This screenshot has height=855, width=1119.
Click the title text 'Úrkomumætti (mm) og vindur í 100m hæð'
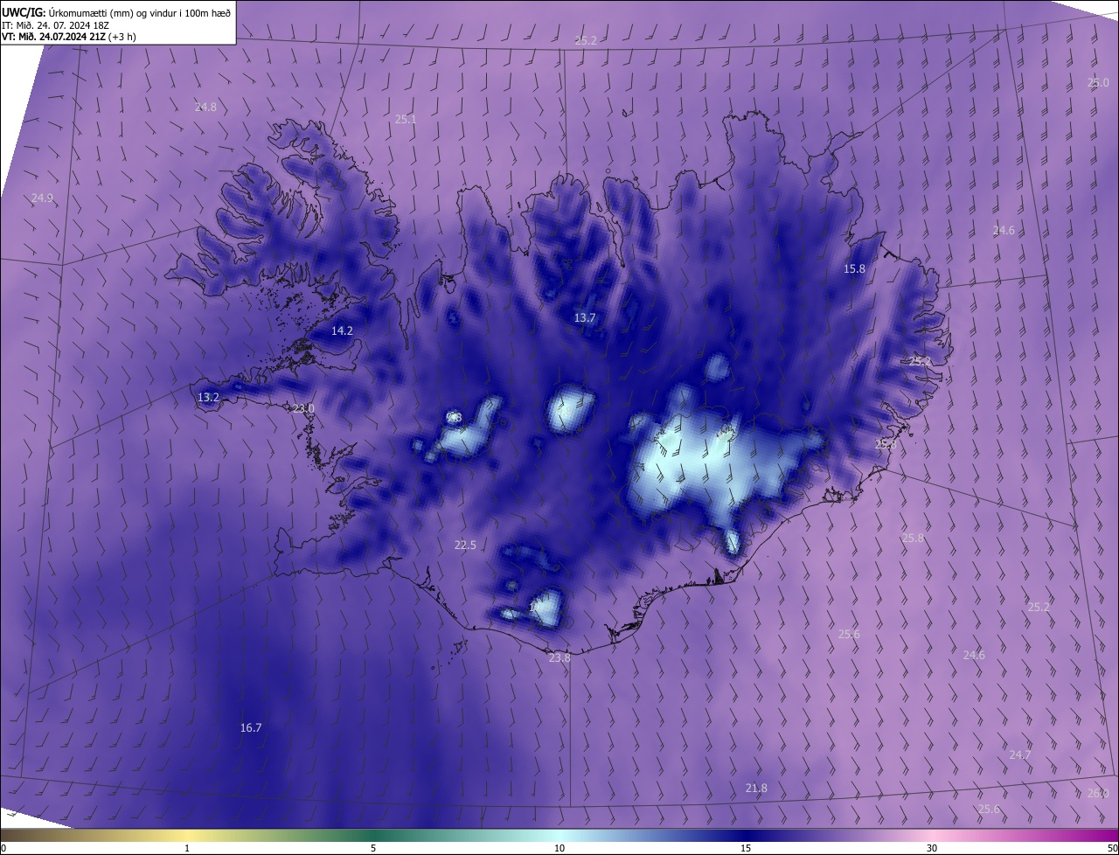(x=139, y=12)
